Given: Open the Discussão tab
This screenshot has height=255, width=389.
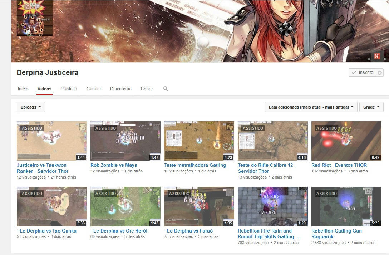Looking at the screenshot, I should [x=121, y=89].
